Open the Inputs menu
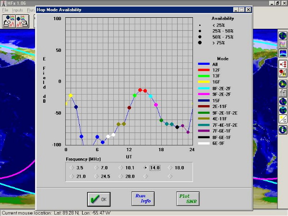 [x=17, y=10]
